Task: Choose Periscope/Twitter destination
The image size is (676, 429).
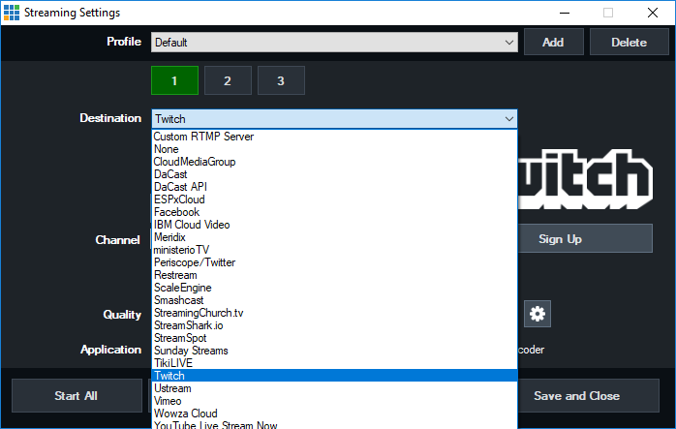Action: 194,262
